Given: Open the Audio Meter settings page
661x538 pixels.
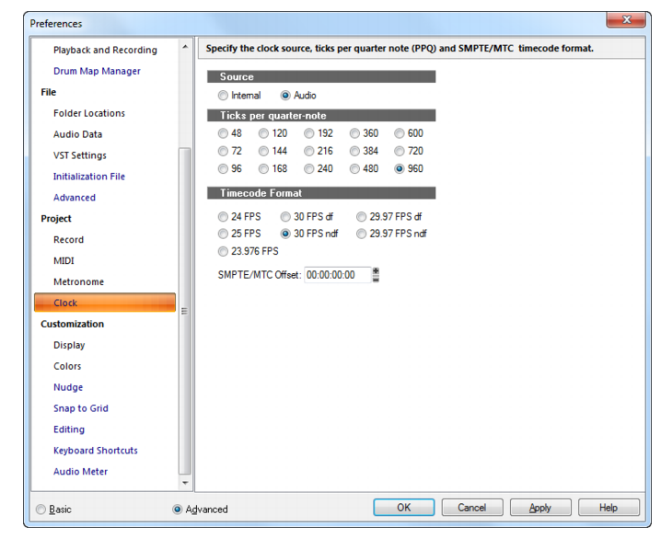Looking at the screenshot, I should pos(80,472).
